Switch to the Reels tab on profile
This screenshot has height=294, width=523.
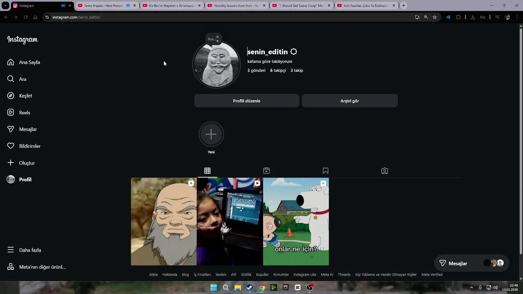coord(266,171)
